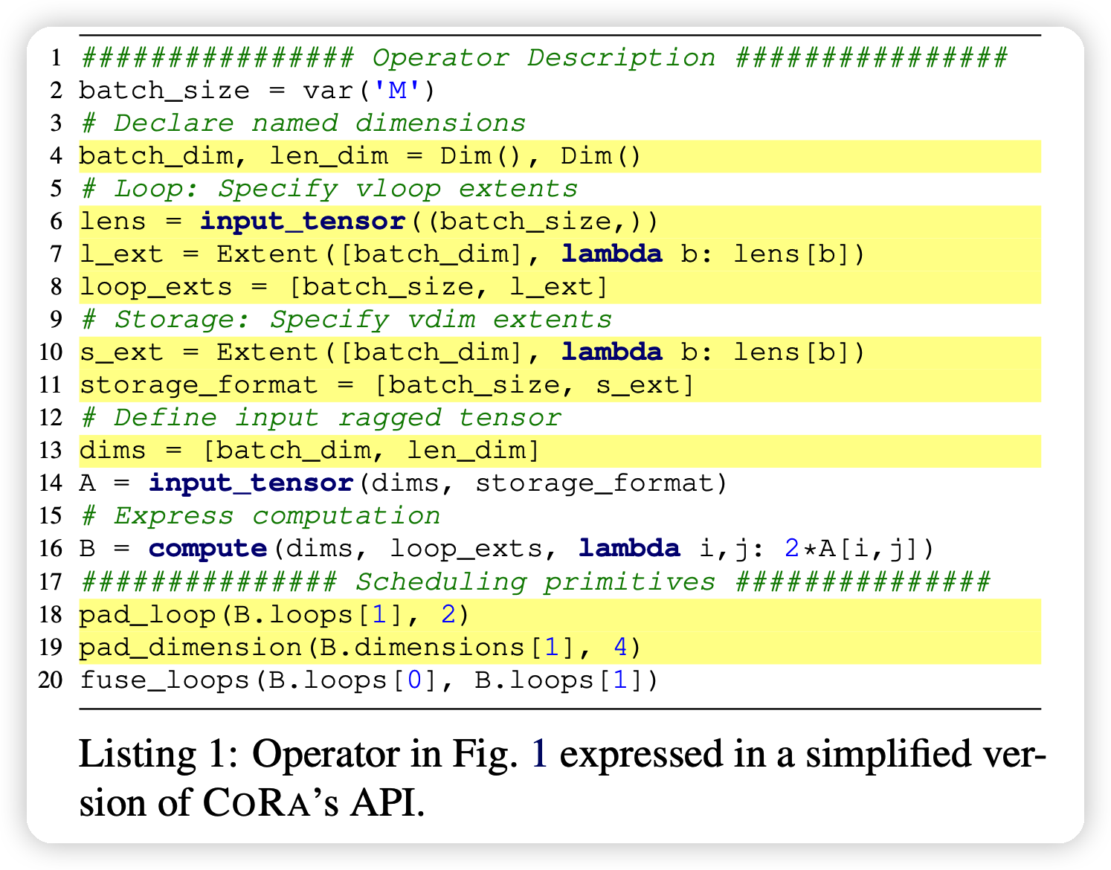Click the highlighted 'batch_dim, len_dim' declaration line
1111x870 pixels.
click(360, 156)
